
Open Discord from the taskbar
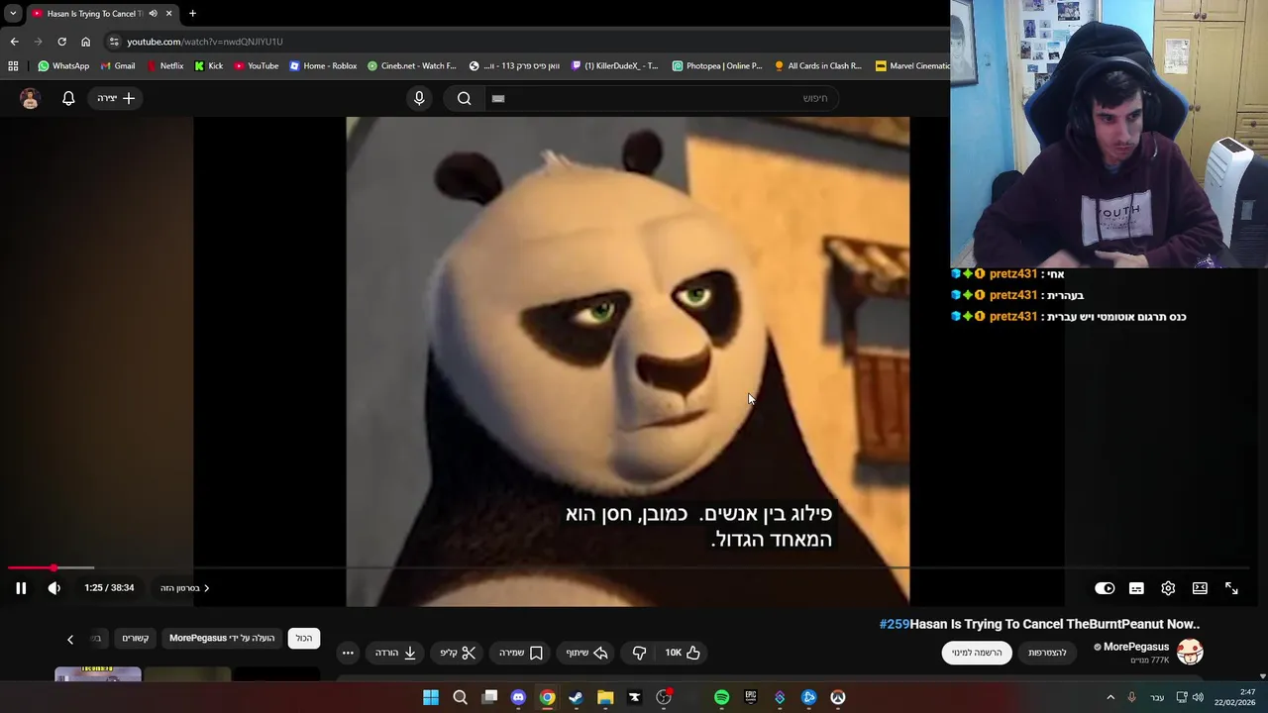pos(518,697)
